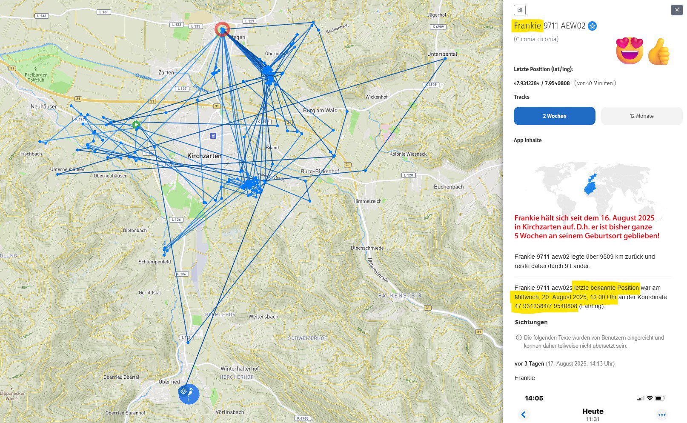This screenshot has height=423, width=687.
Task: Select the 2 Wochen track tab
Action: point(554,116)
